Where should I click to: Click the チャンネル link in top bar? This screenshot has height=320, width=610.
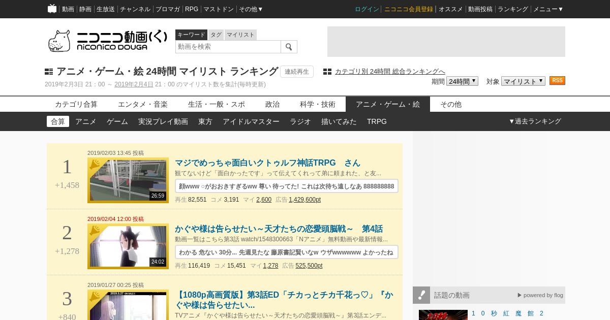pyautogui.click(x=135, y=9)
